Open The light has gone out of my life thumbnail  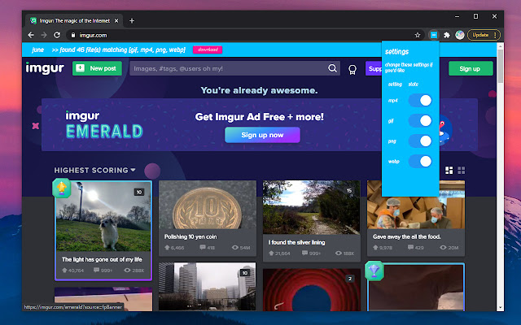(103, 216)
